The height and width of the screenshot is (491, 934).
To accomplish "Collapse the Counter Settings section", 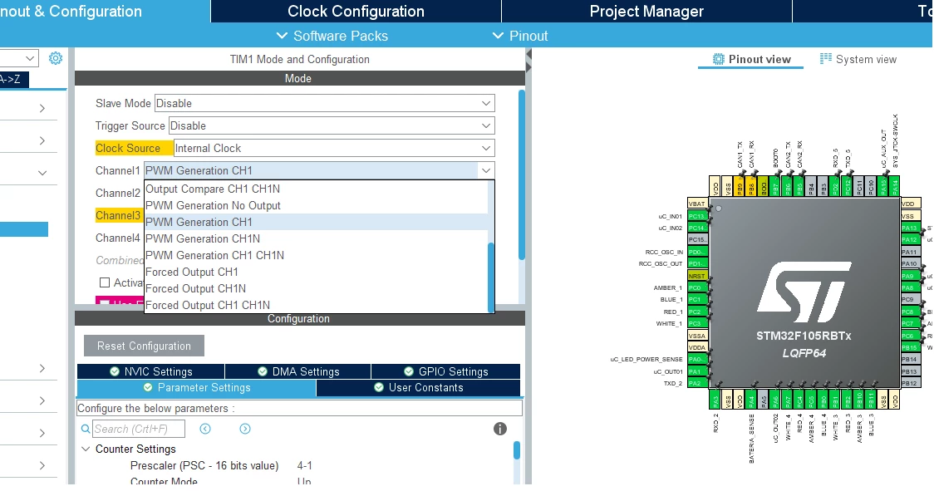I will click(x=86, y=449).
